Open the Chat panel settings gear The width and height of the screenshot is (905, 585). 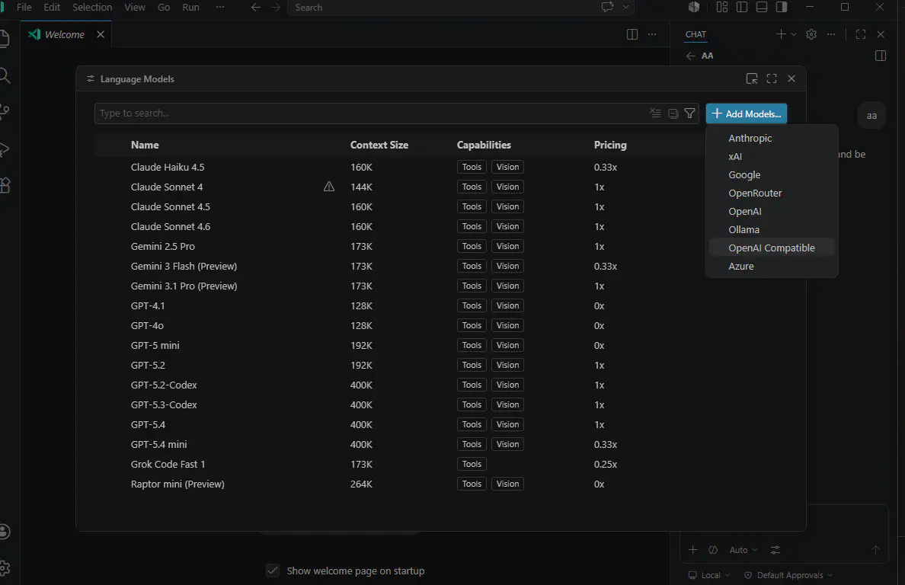pos(811,34)
